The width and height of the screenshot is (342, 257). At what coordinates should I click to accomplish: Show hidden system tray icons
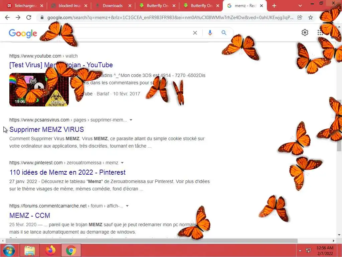[x=300, y=251]
